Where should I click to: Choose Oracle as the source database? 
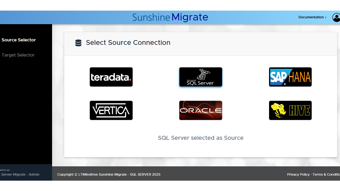point(201,110)
